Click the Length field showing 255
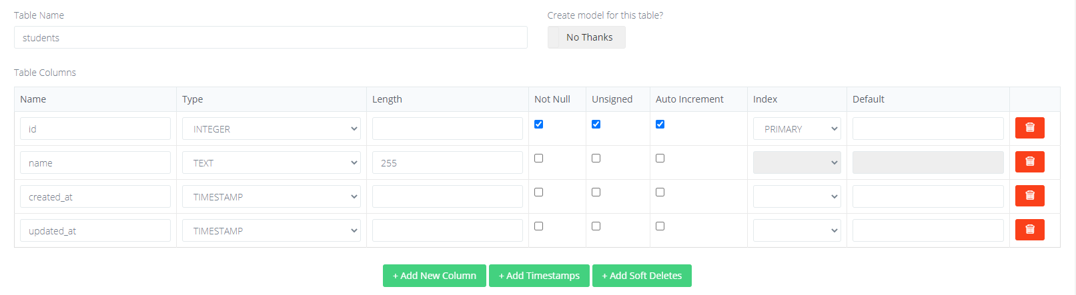 (x=447, y=163)
